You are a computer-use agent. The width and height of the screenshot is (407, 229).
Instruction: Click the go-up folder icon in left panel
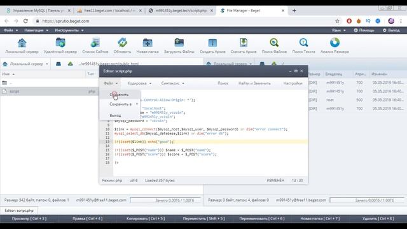(71, 64)
